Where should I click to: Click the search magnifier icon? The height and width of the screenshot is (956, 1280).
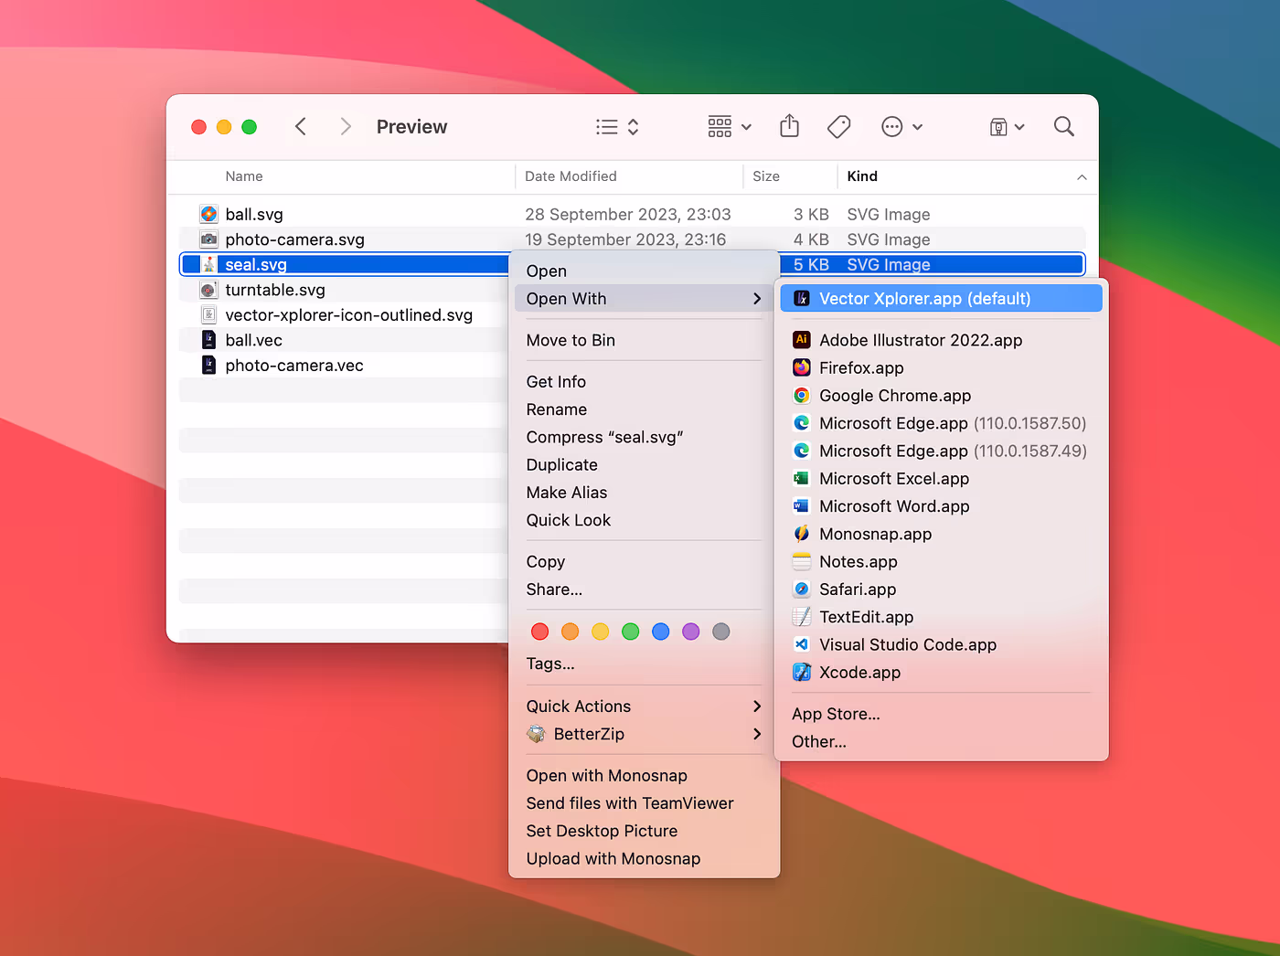(1063, 126)
